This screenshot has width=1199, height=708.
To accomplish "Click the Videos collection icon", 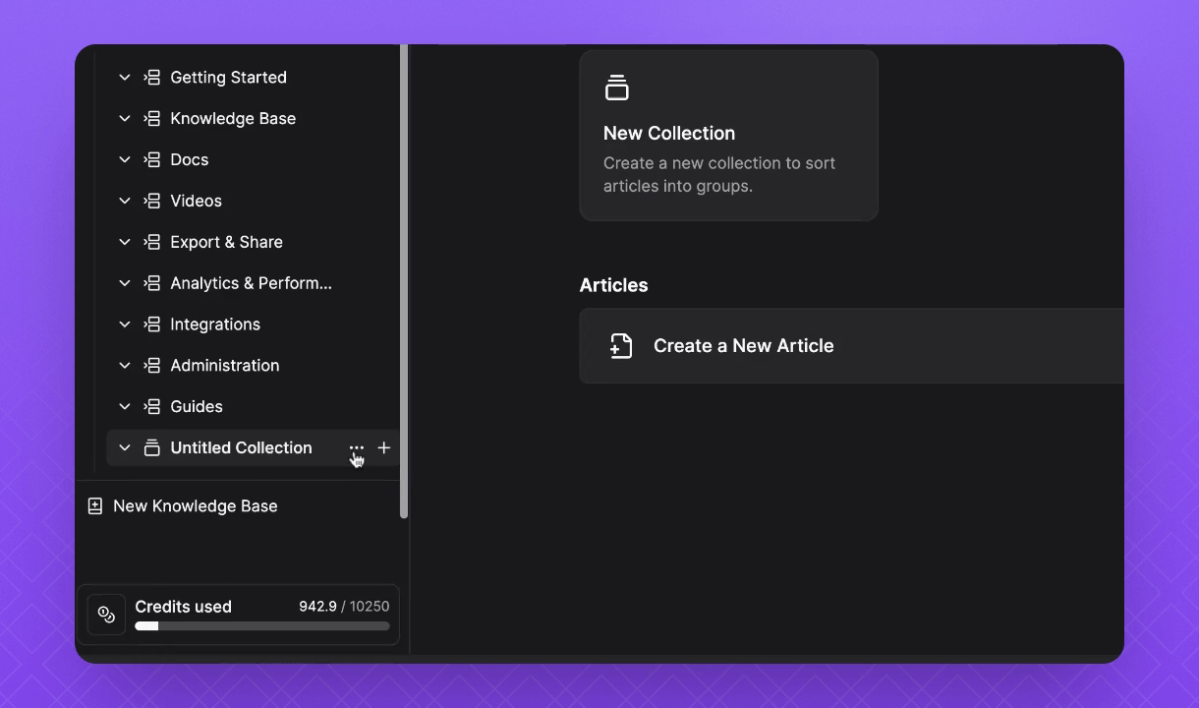I will coord(152,201).
